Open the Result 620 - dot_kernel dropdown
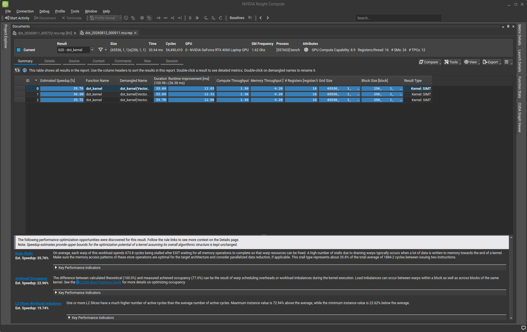Image resolution: width=527 pixels, height=332 pixels. pyautogui.click(x=76, y=50)
